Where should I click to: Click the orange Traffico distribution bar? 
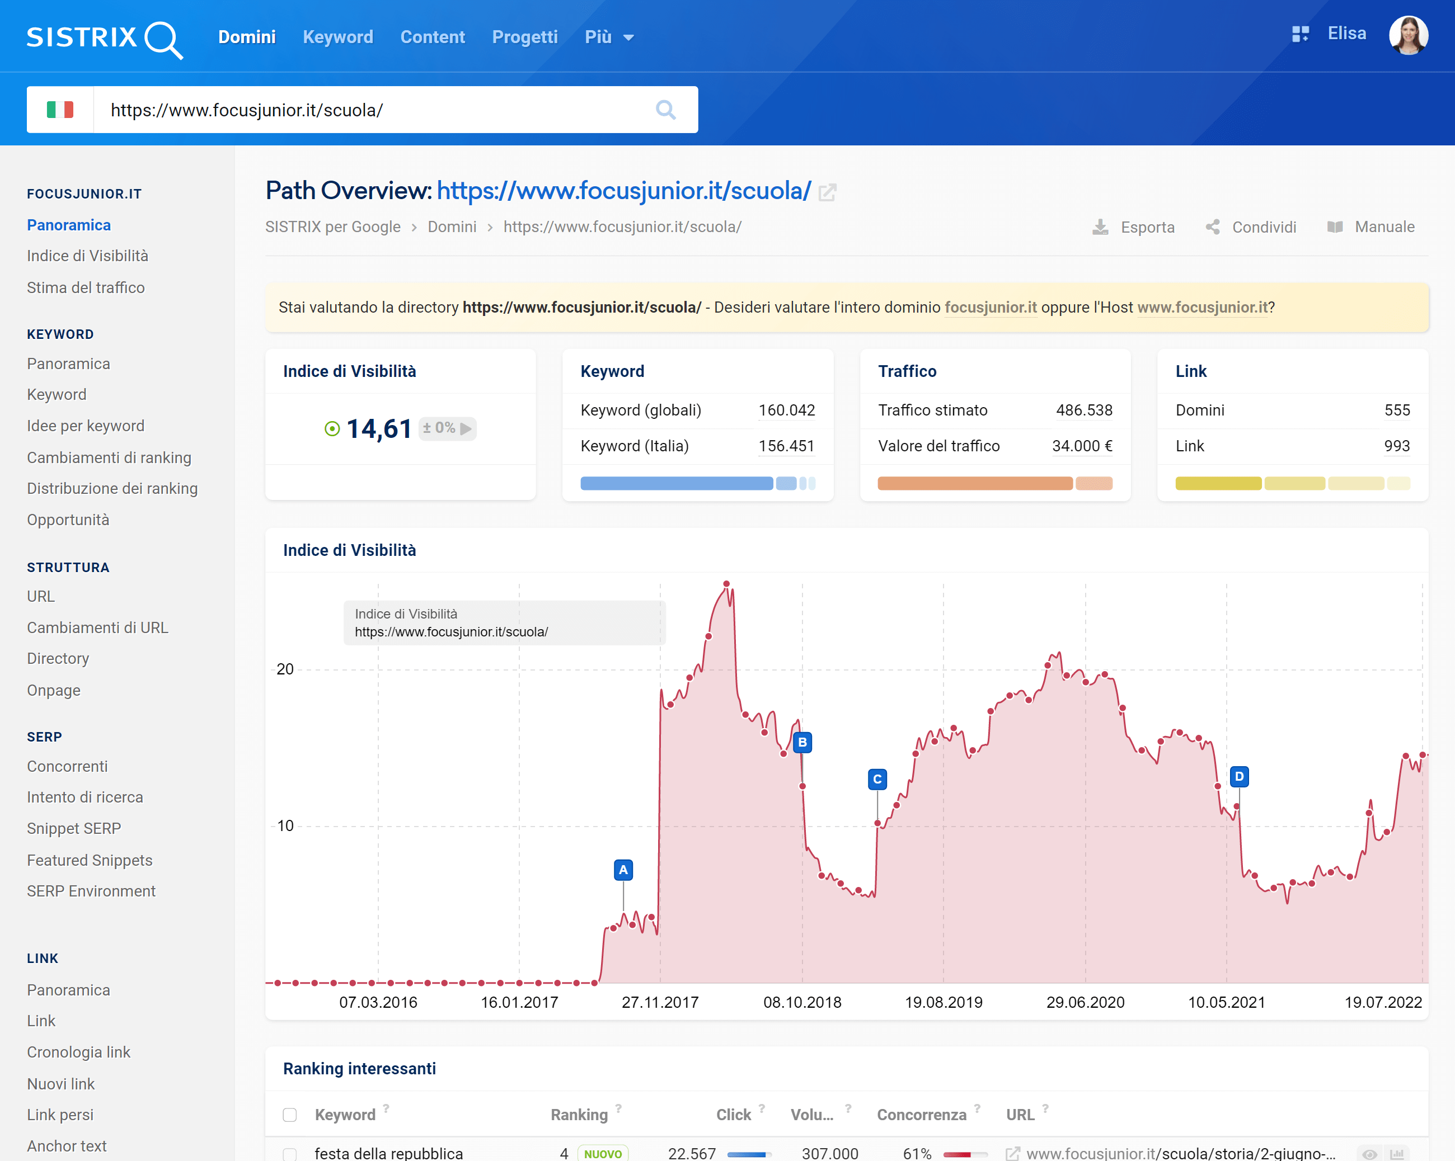click(995, 483)
